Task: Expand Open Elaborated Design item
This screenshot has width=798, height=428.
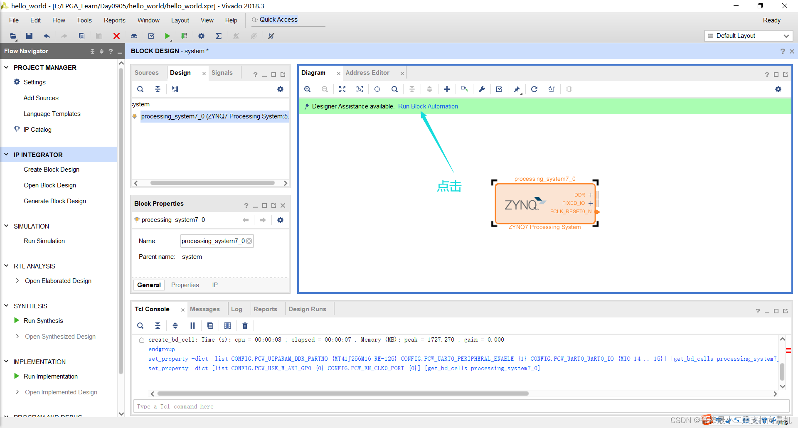Action: pos(17,281)
